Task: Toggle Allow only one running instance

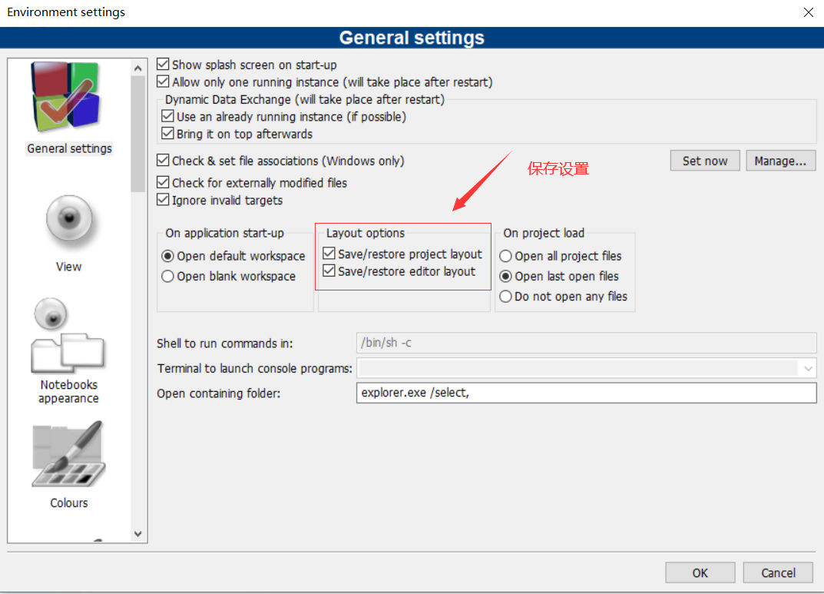Action: pos(163,81)
